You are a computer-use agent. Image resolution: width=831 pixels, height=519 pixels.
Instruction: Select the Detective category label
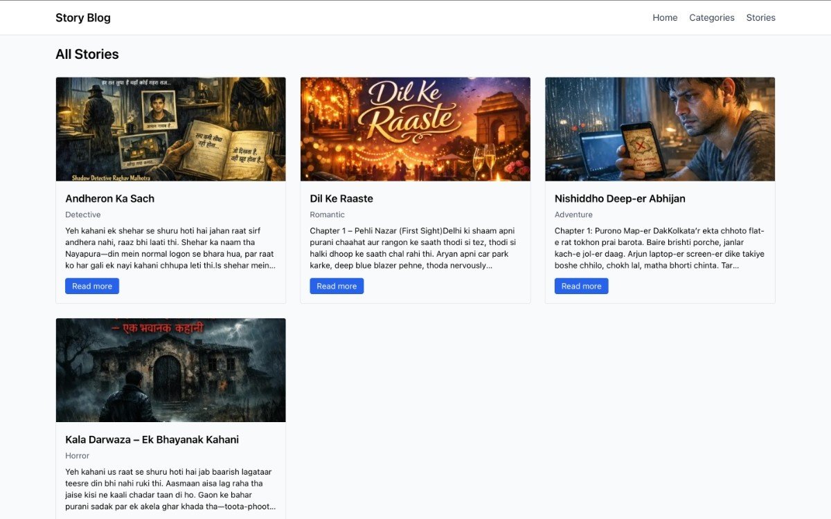83,215
